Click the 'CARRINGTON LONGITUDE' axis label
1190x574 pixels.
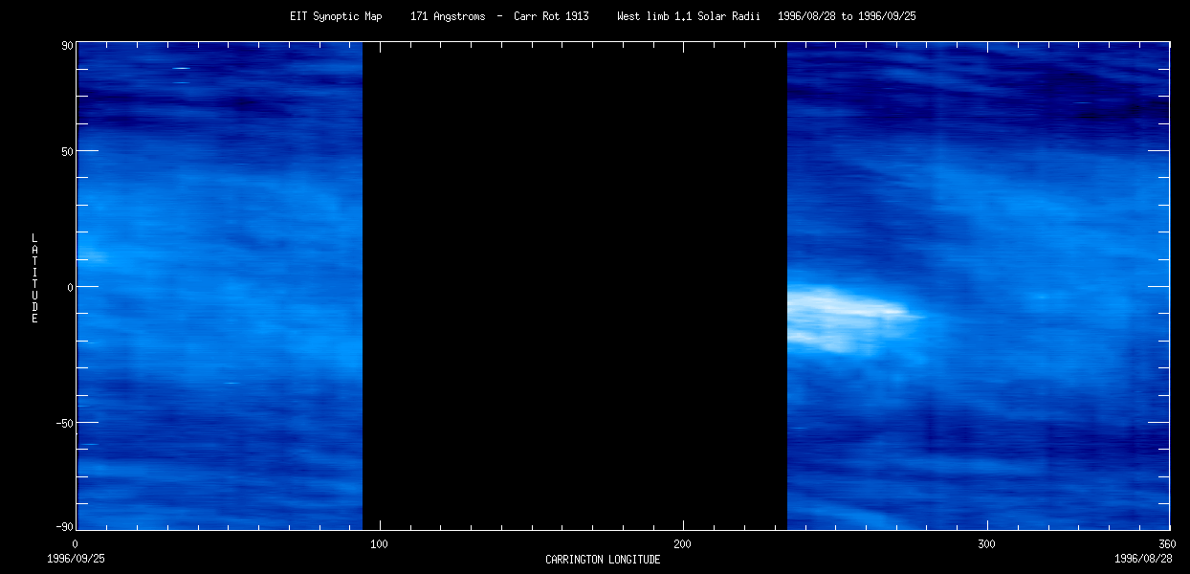pyautogui.click(x=603, y=560)
